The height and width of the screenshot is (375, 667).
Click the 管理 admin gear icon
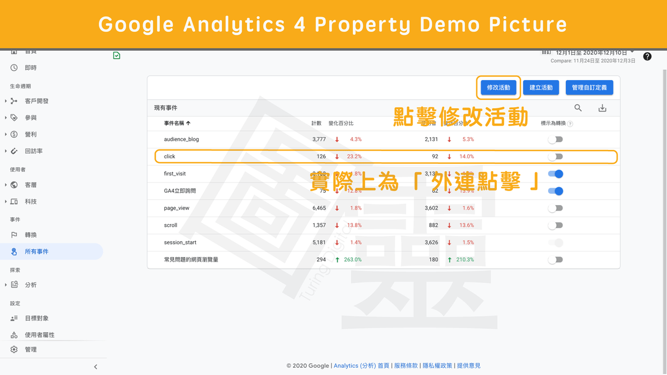[x=14, y=349]
